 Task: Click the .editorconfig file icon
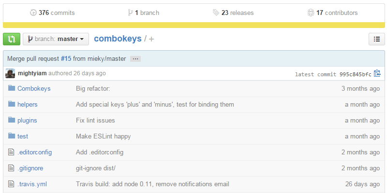(x=12, y=152)
